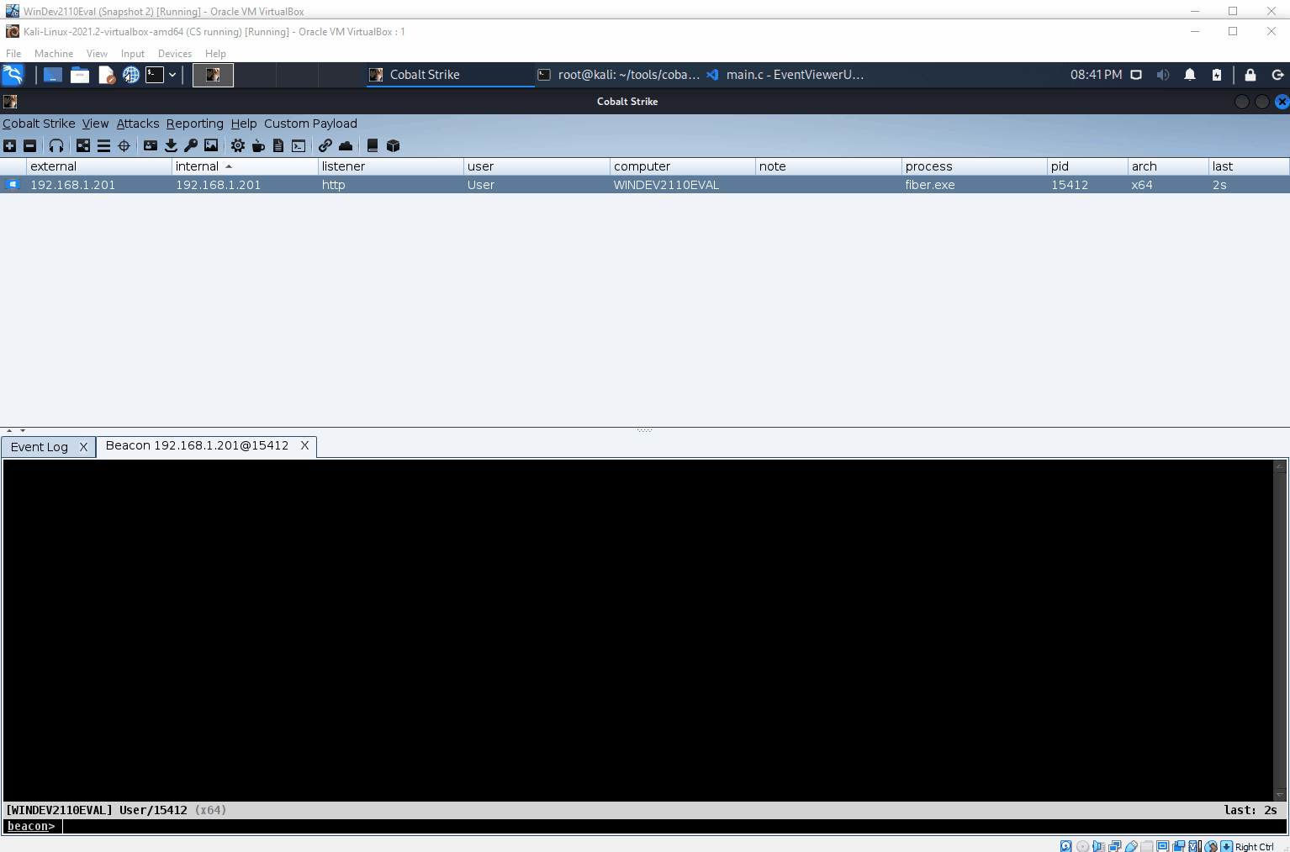Open the text editor icon in Kali panel
Screen dimensions: 1290x852
(107, 75)
